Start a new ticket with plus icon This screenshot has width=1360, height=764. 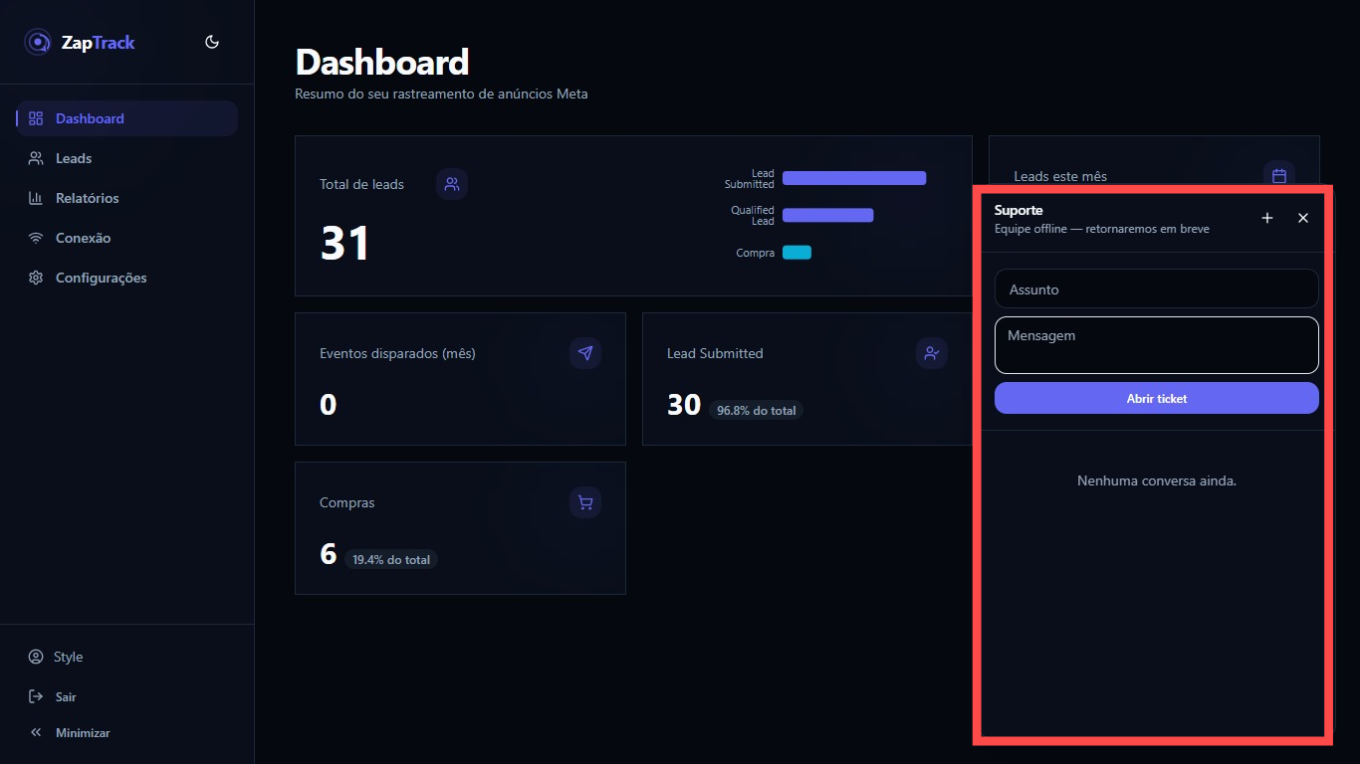pyautogui.click(x=1267, y=218)
